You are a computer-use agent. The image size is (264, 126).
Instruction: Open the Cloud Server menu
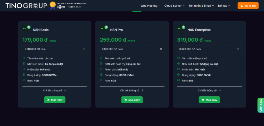(175, 6)
